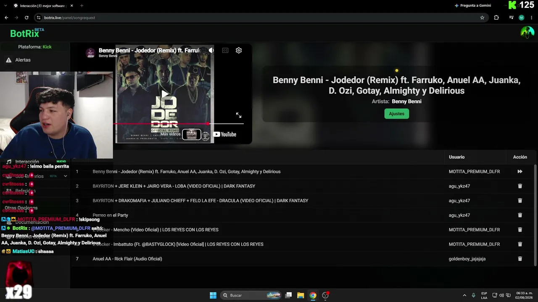
Task: Expand the video to fullscreen
Action: (239, 115)
